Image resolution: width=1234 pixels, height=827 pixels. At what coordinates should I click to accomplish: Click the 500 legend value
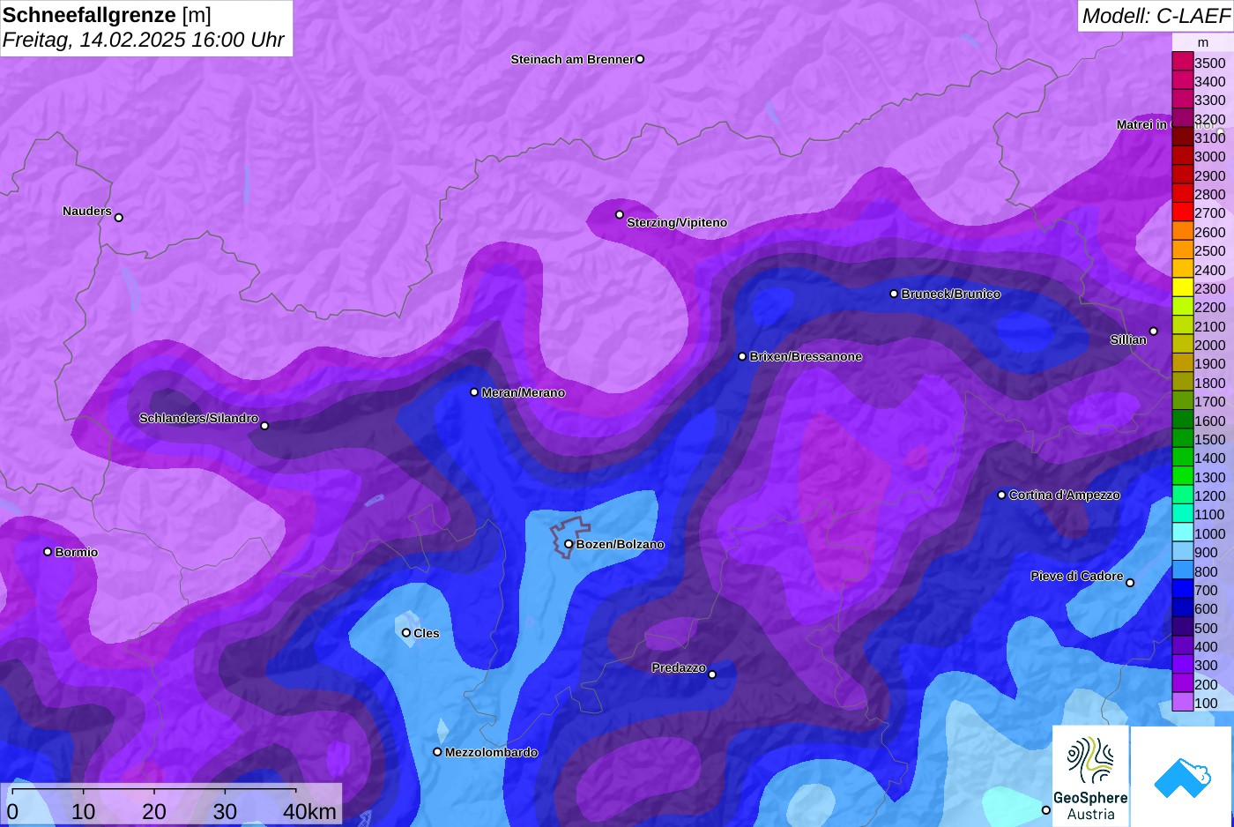point(1206,628)
